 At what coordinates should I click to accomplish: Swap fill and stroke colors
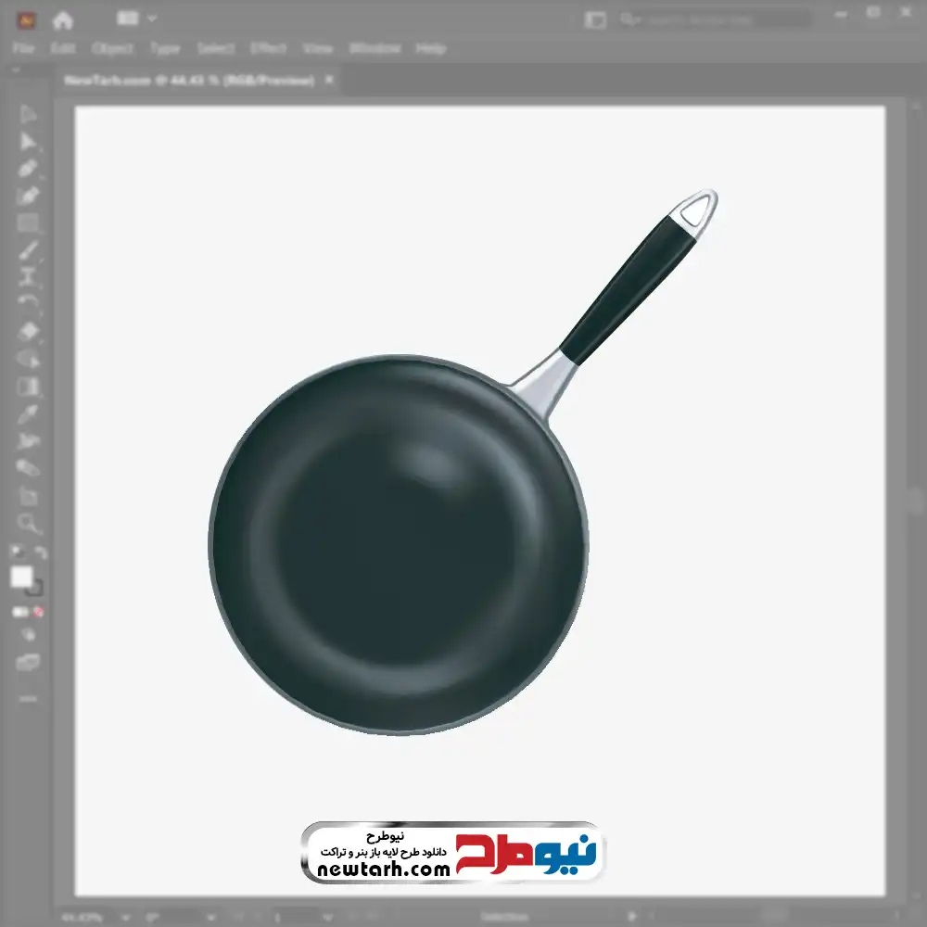41,552
